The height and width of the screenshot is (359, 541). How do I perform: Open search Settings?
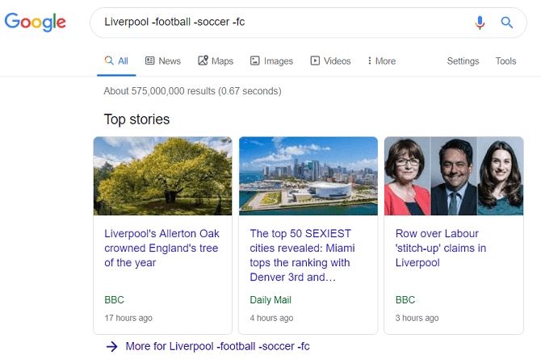pyautogui.click(x=463, y=61)
